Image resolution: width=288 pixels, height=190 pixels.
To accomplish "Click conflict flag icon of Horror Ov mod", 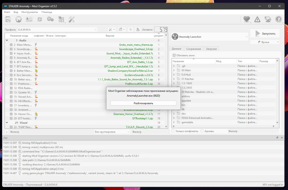I will point(36,114).
